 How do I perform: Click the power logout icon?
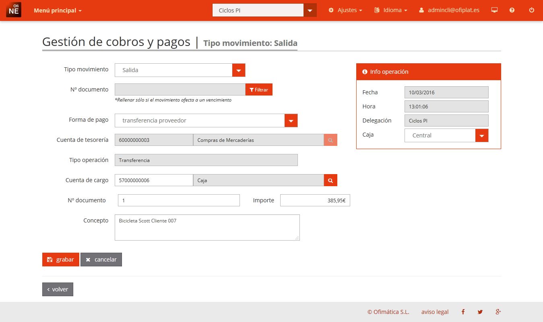click(532, 10)
